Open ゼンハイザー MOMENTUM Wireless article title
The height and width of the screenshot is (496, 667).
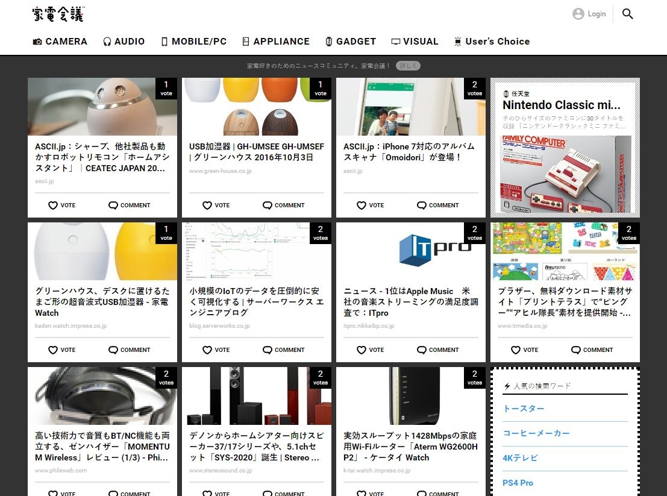point(102,447)
